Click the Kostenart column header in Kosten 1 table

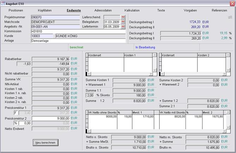click(106, 55)
